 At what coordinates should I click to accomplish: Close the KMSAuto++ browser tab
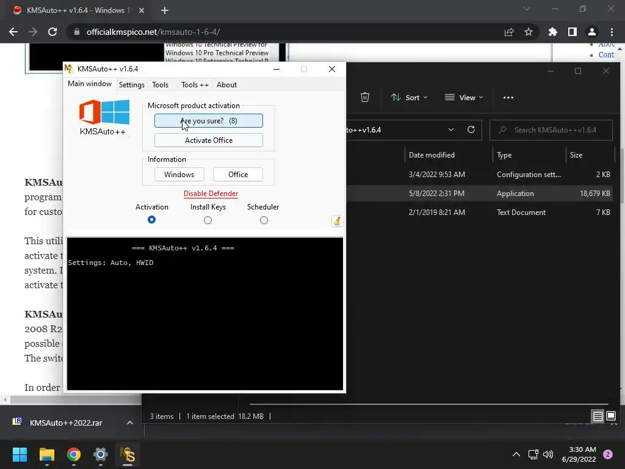pyautogui.click(x=142, y=10)
